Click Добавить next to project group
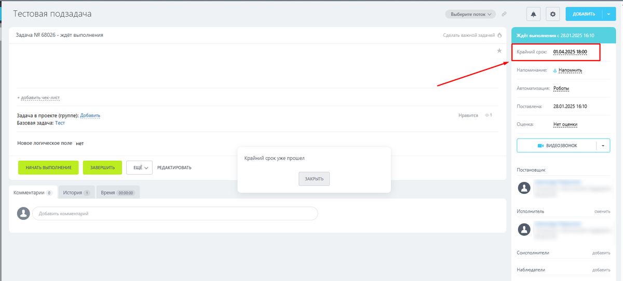 [x=90, y=115]
